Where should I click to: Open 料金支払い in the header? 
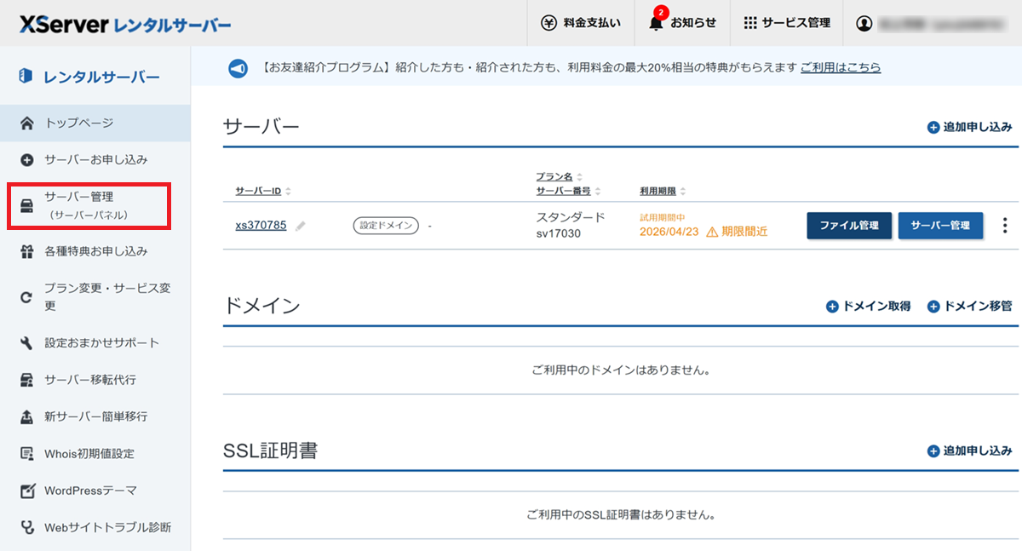pyautogui.click(x=582, y=23)
